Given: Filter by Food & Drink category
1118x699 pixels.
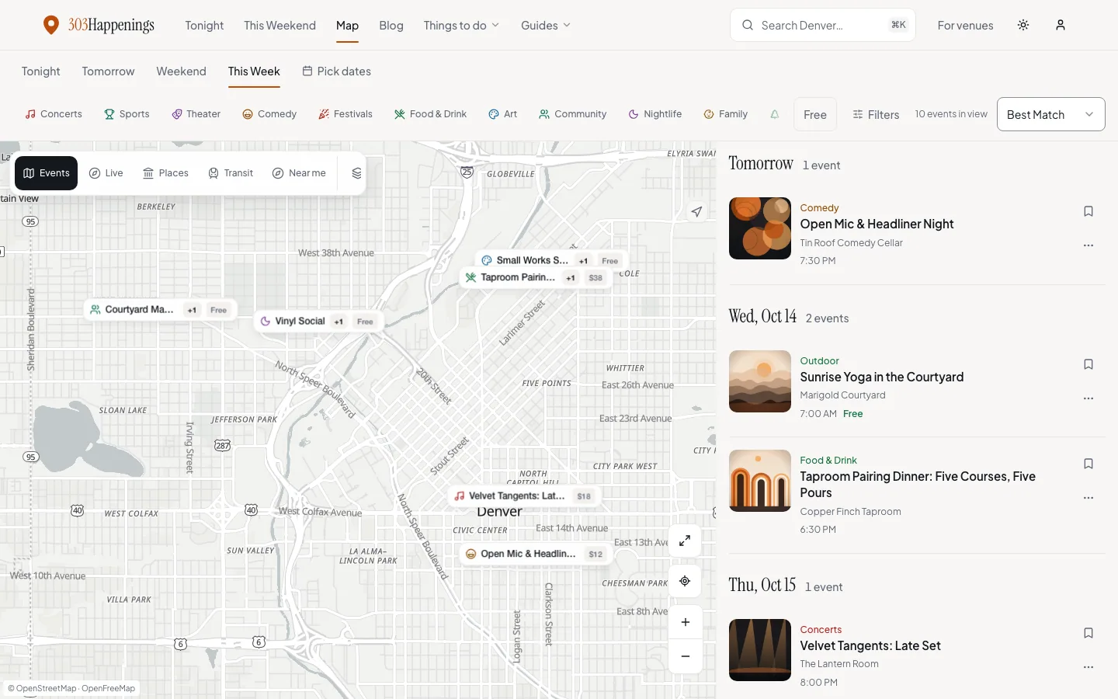Looking at the screenshot, I should pos(430,114).
